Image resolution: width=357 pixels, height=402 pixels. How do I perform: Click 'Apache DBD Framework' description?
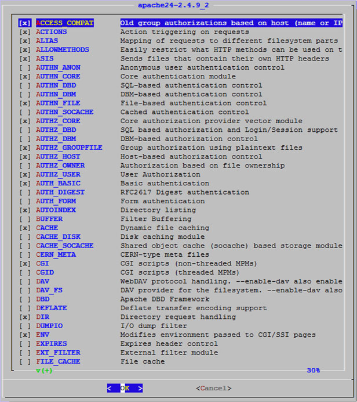(165, 299)
